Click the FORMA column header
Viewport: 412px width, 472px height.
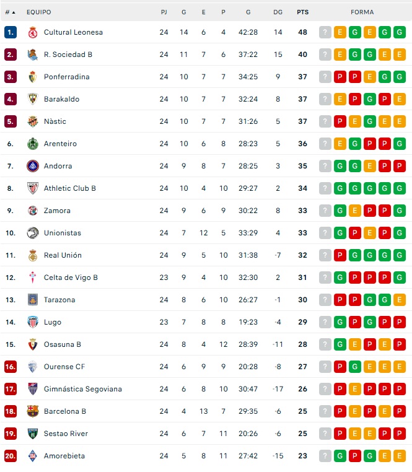(362, 12)
